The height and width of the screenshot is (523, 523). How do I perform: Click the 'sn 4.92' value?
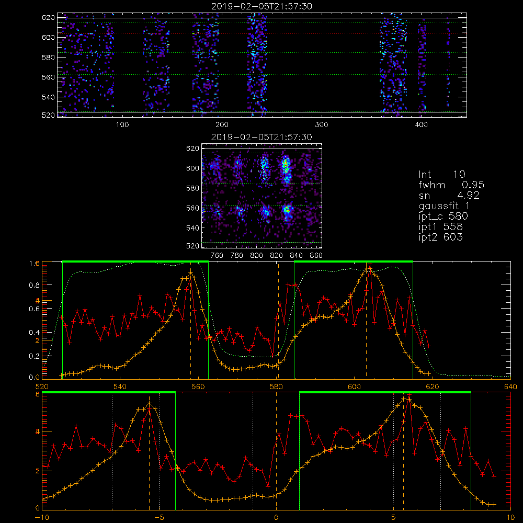[449, 195]
